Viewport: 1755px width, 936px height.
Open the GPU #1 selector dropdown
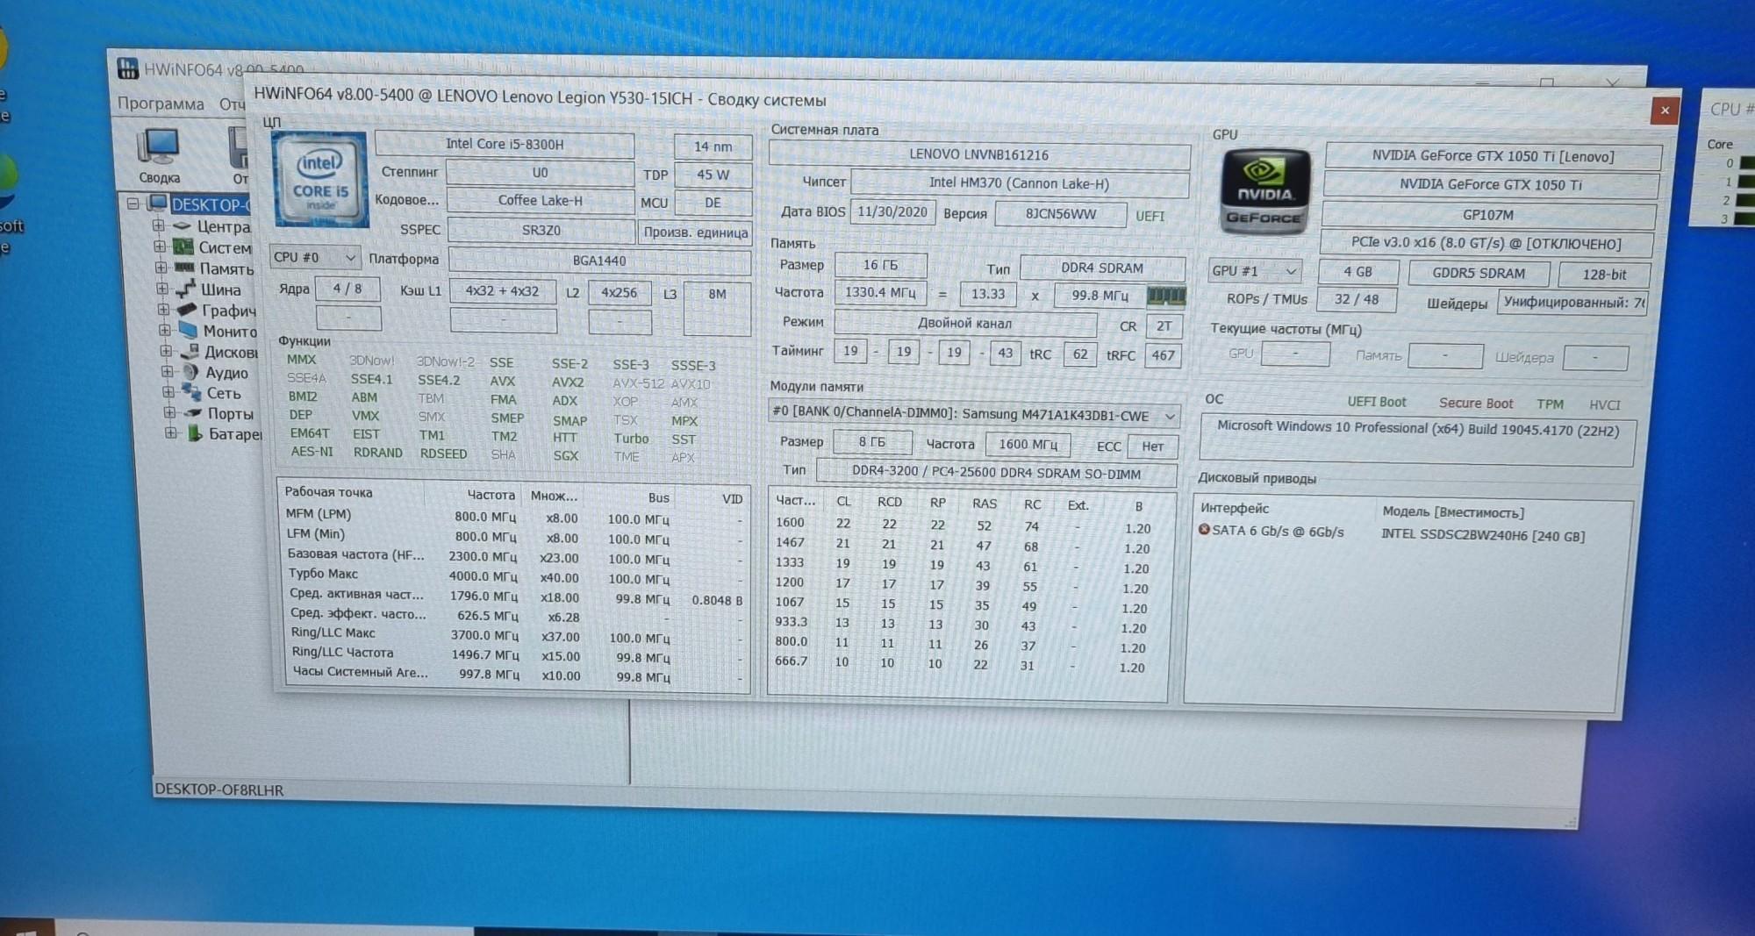[x=1254, y=271]
